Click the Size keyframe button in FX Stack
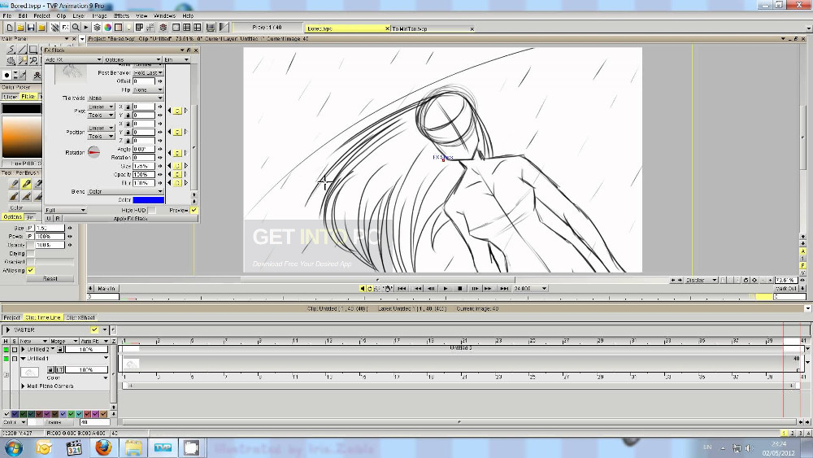813x458 pixels. click(x=177, y=166)
